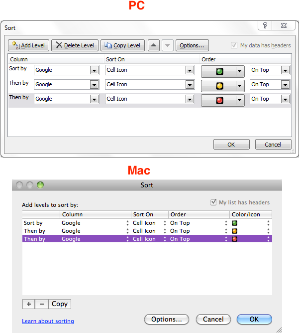Remove a sort level with the minus button

(x=42, y=304)
